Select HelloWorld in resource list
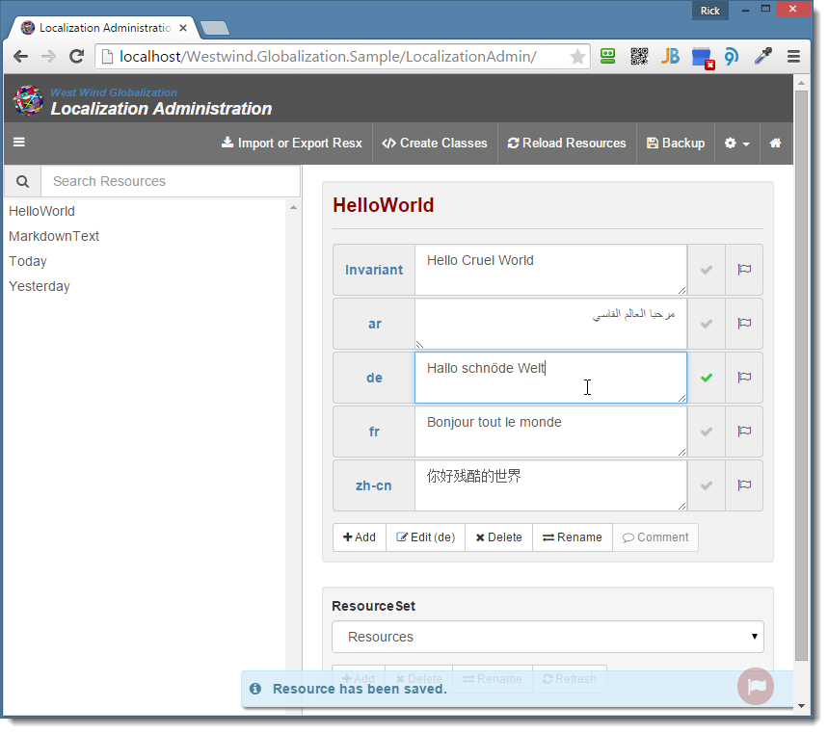Viewport: 828px width, 733px height. pos(41,211)
